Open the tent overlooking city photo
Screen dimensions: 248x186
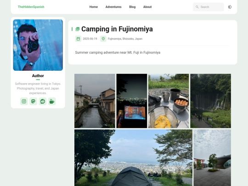133,158
